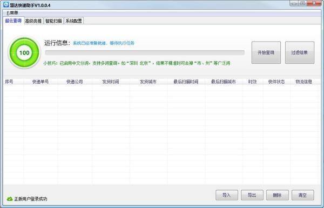324x208 pixels.
Task: Click the 最后扫描时间 column header
Action: [x=186, y=82]
